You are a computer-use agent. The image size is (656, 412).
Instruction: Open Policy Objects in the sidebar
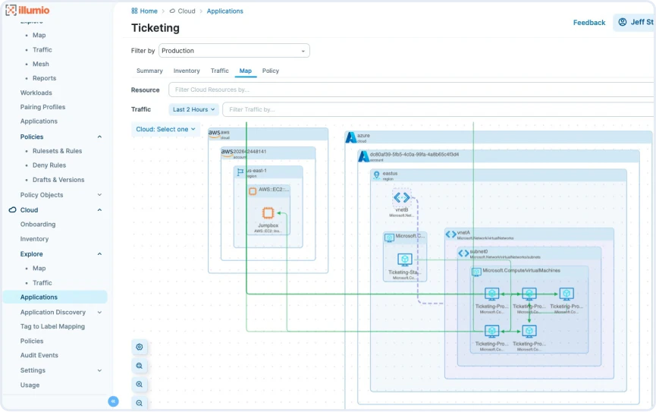(42, 195)
